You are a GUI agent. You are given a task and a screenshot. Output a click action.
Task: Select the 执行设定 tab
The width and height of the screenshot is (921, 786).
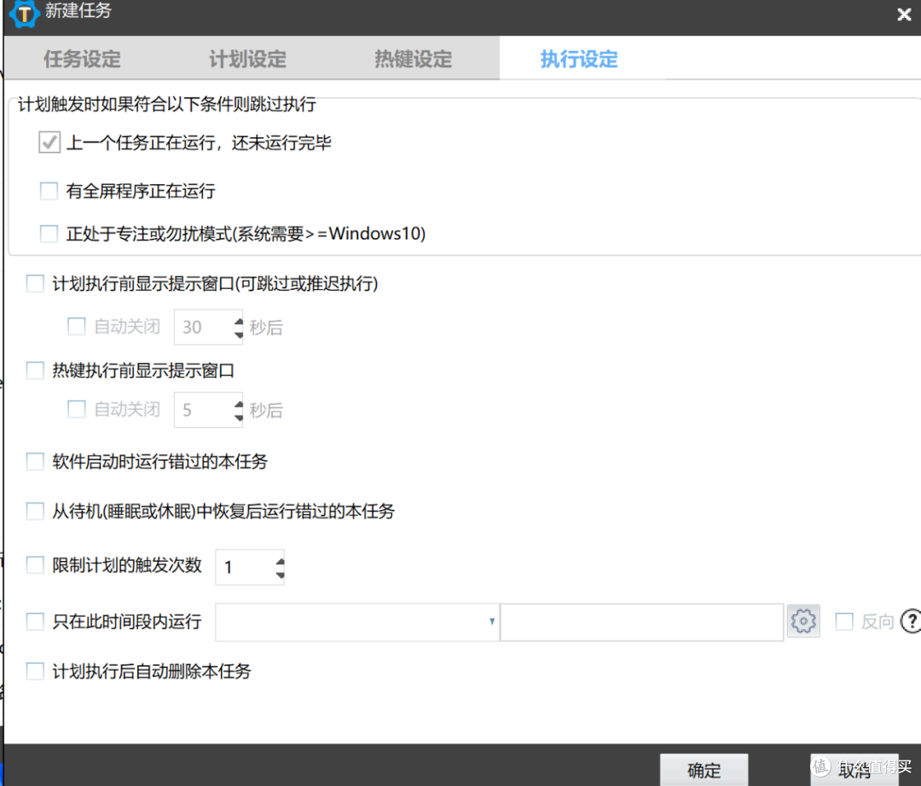point(578,59)
